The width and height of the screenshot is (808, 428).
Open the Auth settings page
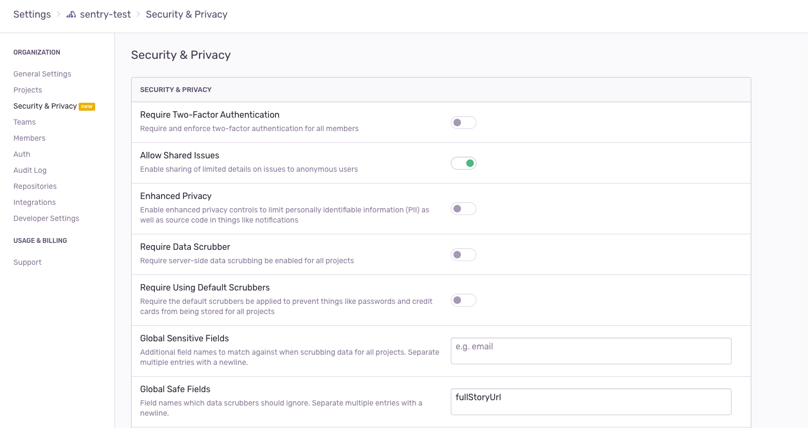click(x=22, y=154)
